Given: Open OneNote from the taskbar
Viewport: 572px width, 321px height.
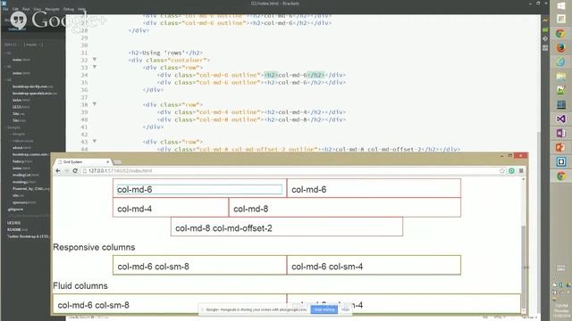Looking at the screenshot, I should click(561, 133).
